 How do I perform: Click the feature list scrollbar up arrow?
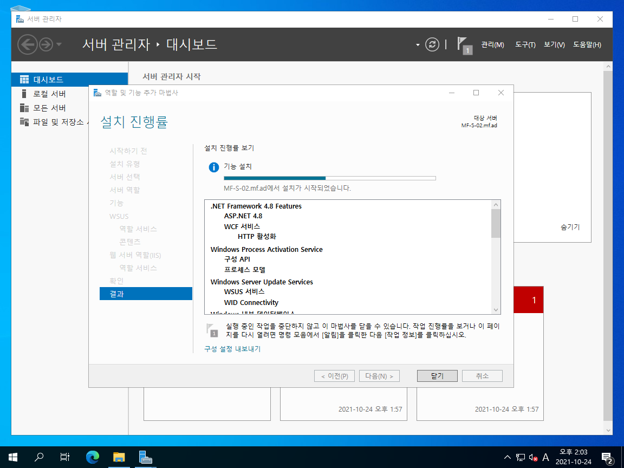tap(496, 205)
